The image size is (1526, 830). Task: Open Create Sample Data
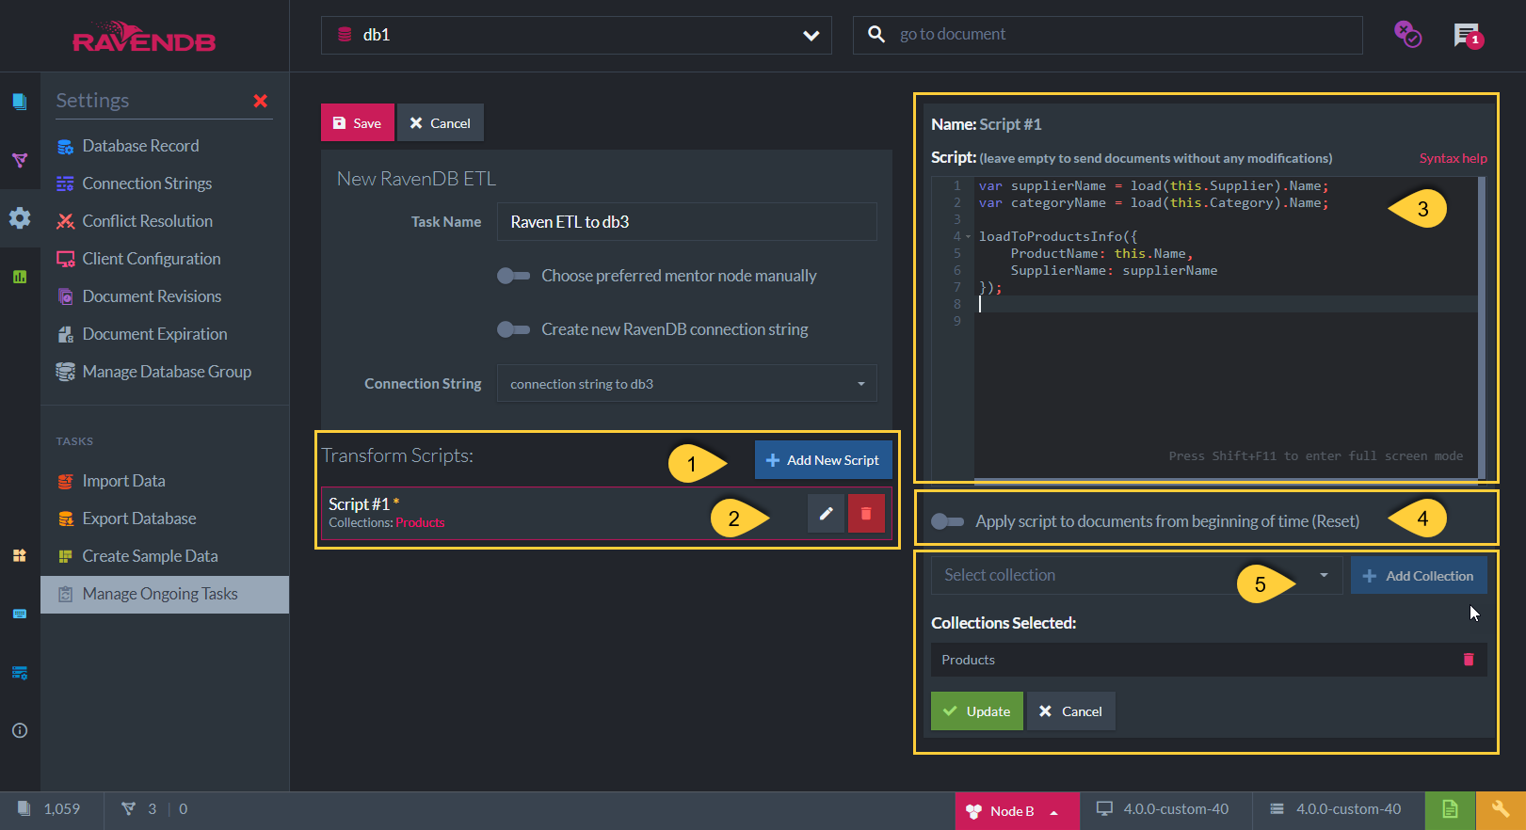coord(150,556)
